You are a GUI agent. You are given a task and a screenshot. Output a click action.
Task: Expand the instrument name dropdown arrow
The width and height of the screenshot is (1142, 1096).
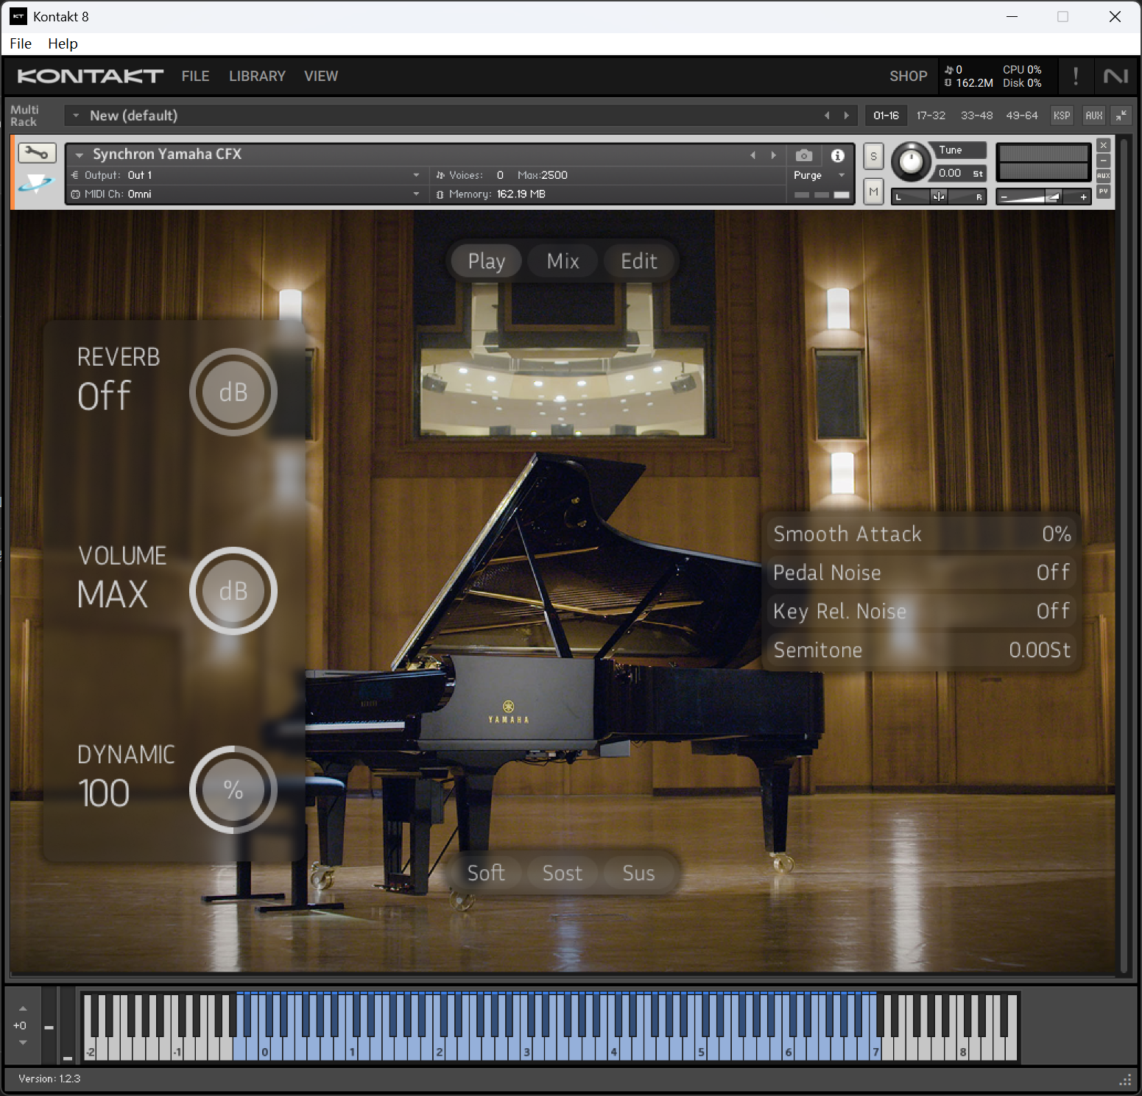[x=80, y=155]
